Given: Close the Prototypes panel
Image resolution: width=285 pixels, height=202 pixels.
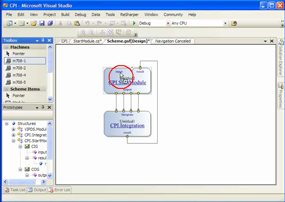Looking at the screenshot, I should [x=49, y=108].
